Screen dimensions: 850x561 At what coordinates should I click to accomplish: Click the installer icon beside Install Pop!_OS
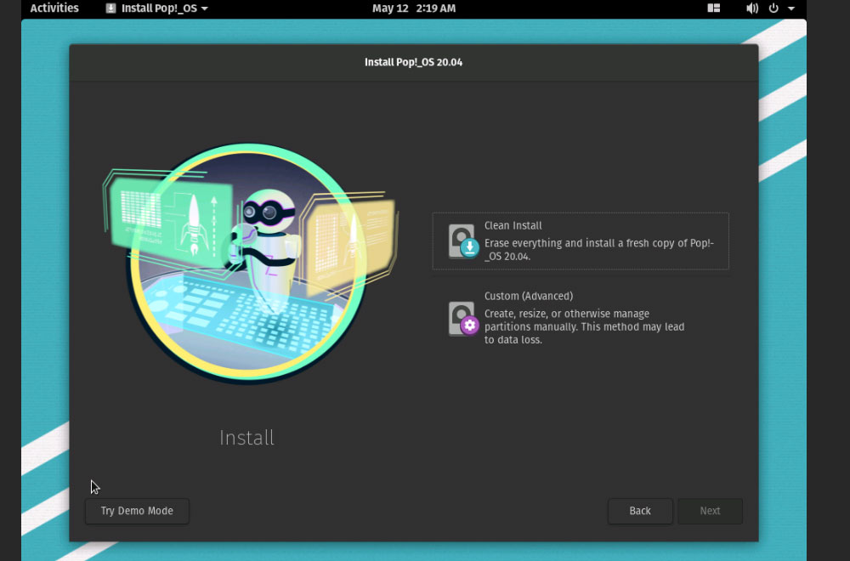(x=110, y=8)
